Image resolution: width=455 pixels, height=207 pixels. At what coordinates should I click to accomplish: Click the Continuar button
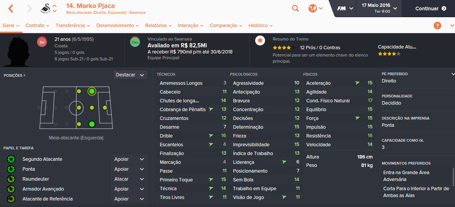click(x=431, y=8)
